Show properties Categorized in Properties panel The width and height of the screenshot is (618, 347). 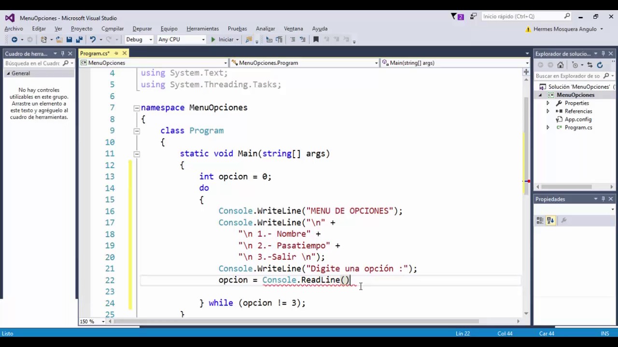tap(540, 220)
